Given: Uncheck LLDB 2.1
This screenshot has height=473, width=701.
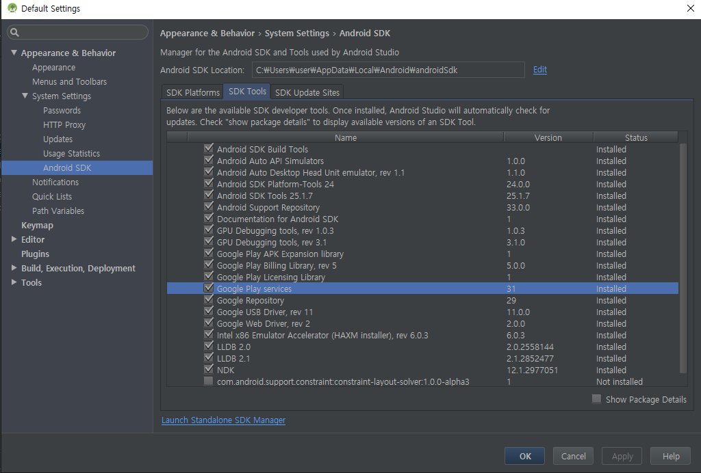Looking at the screenshot, I should pos(208,357).
